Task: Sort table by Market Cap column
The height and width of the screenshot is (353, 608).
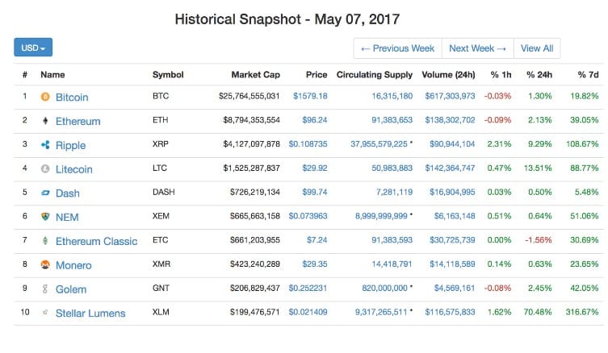Action: 255,75
